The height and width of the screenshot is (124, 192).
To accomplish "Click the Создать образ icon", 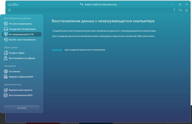I will tap(6, 53).
